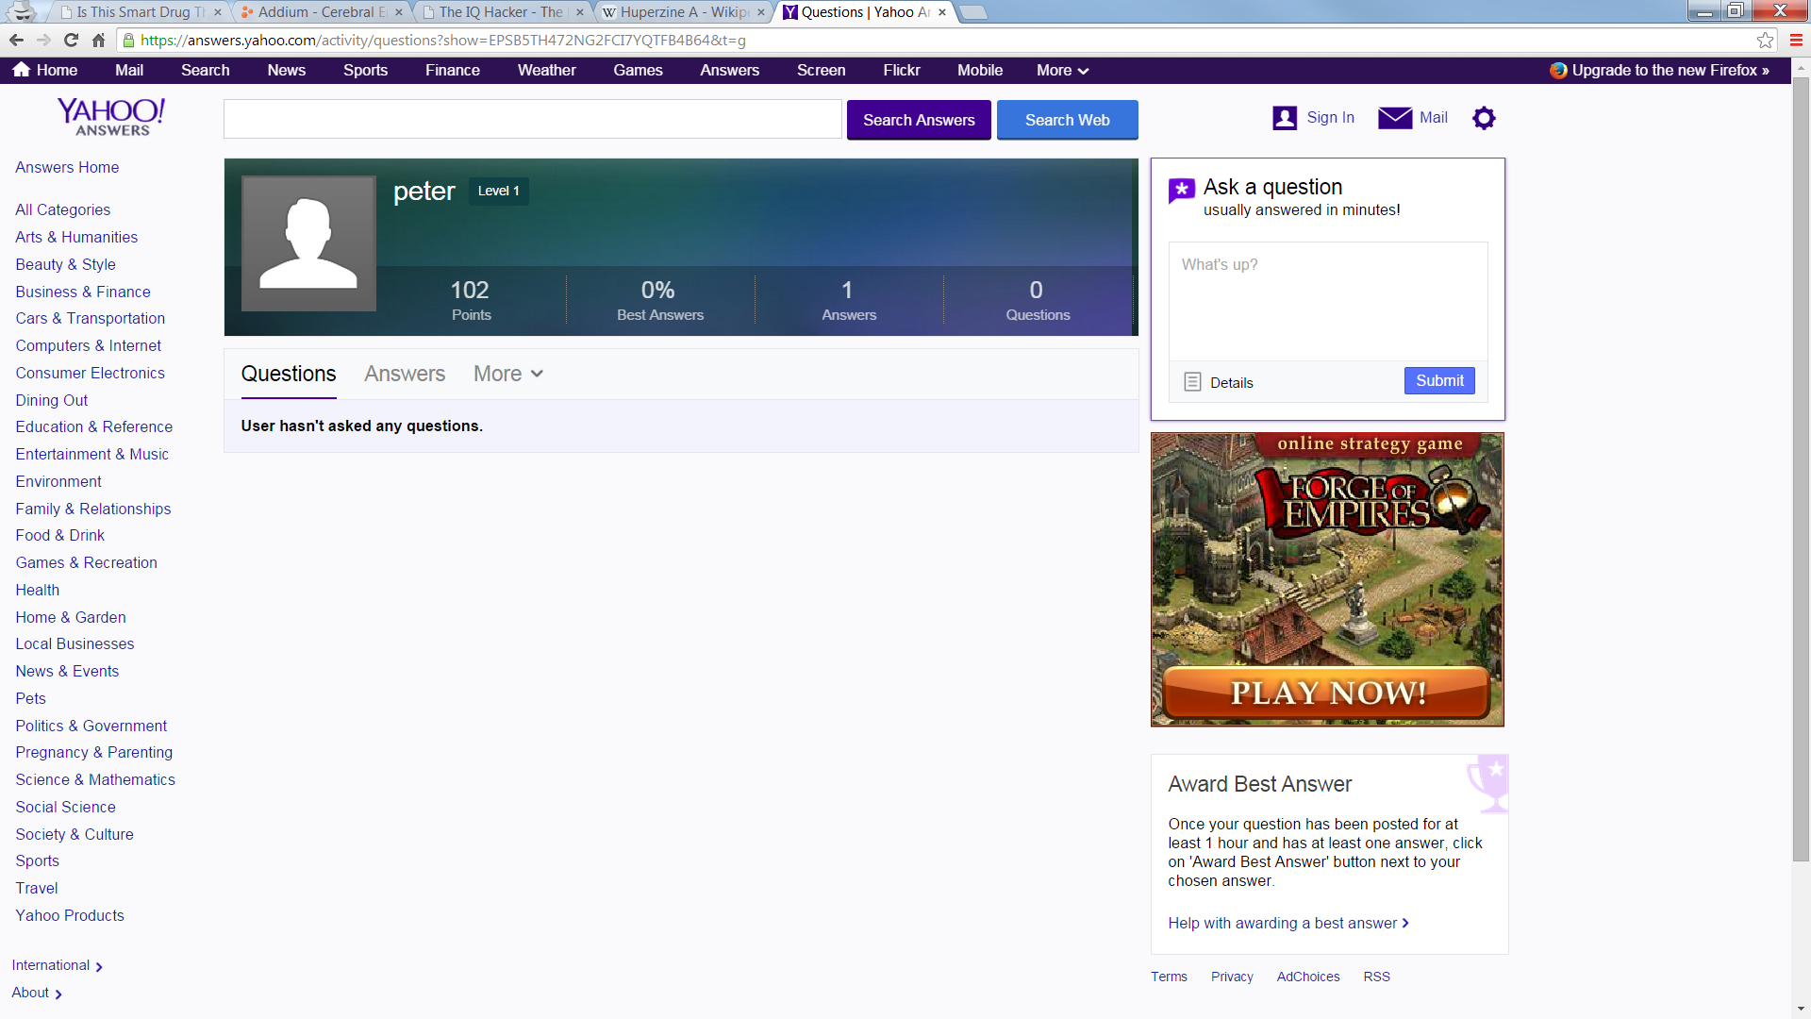Open Science & Mathematics category
Image resolution: width=1811 pixels, height=1019 pixels.
pos(95,779)
